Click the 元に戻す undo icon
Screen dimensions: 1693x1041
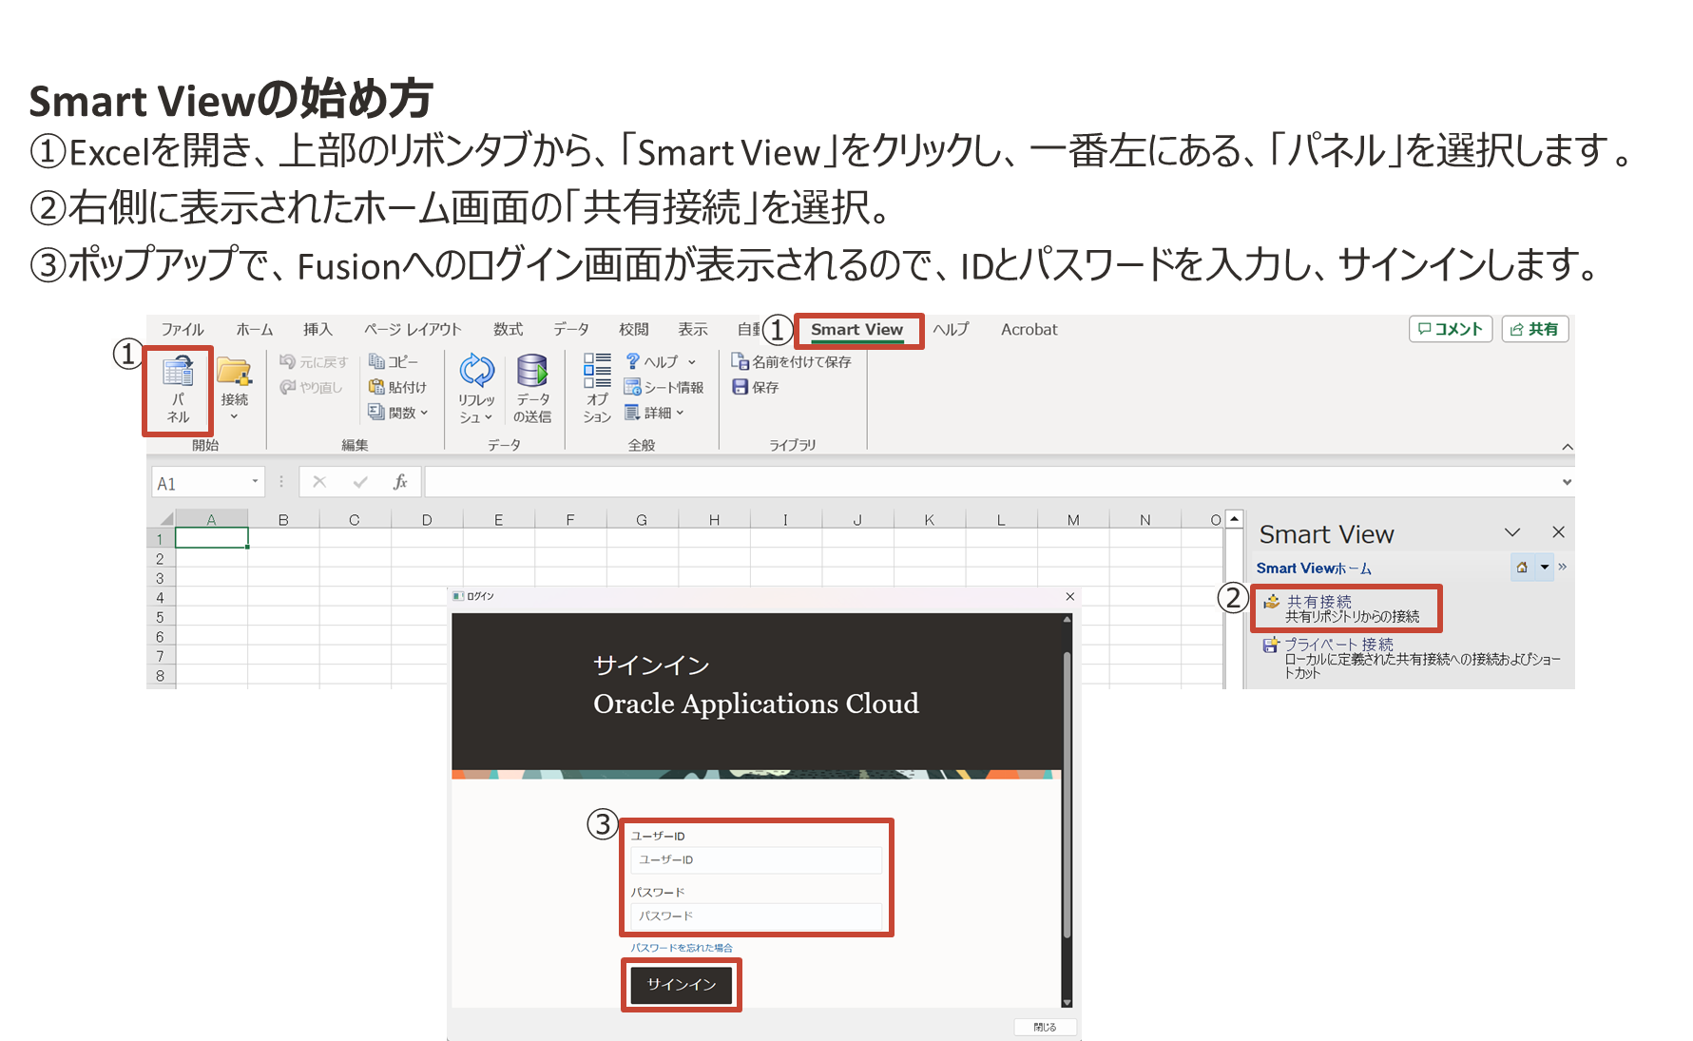(287, 361)
